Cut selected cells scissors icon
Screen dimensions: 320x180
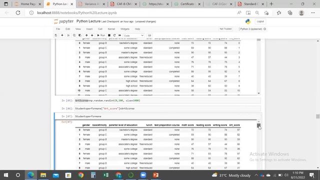click(x=68, y=35)
